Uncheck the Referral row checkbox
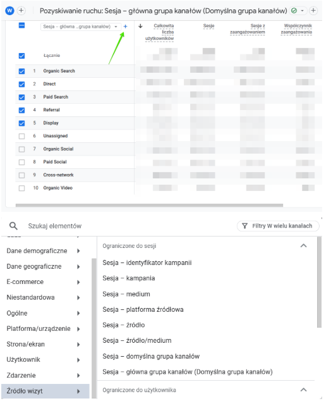This screenshot has height=401, width=331. click(x=21, y=110)
